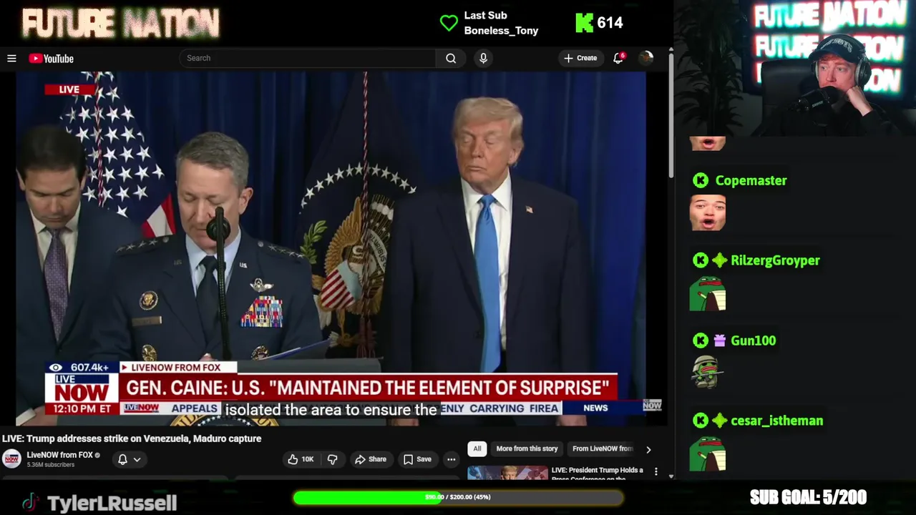This screenshot has width=916, height=515.
Task: Click the live video player area
Action: click(331, 248)
